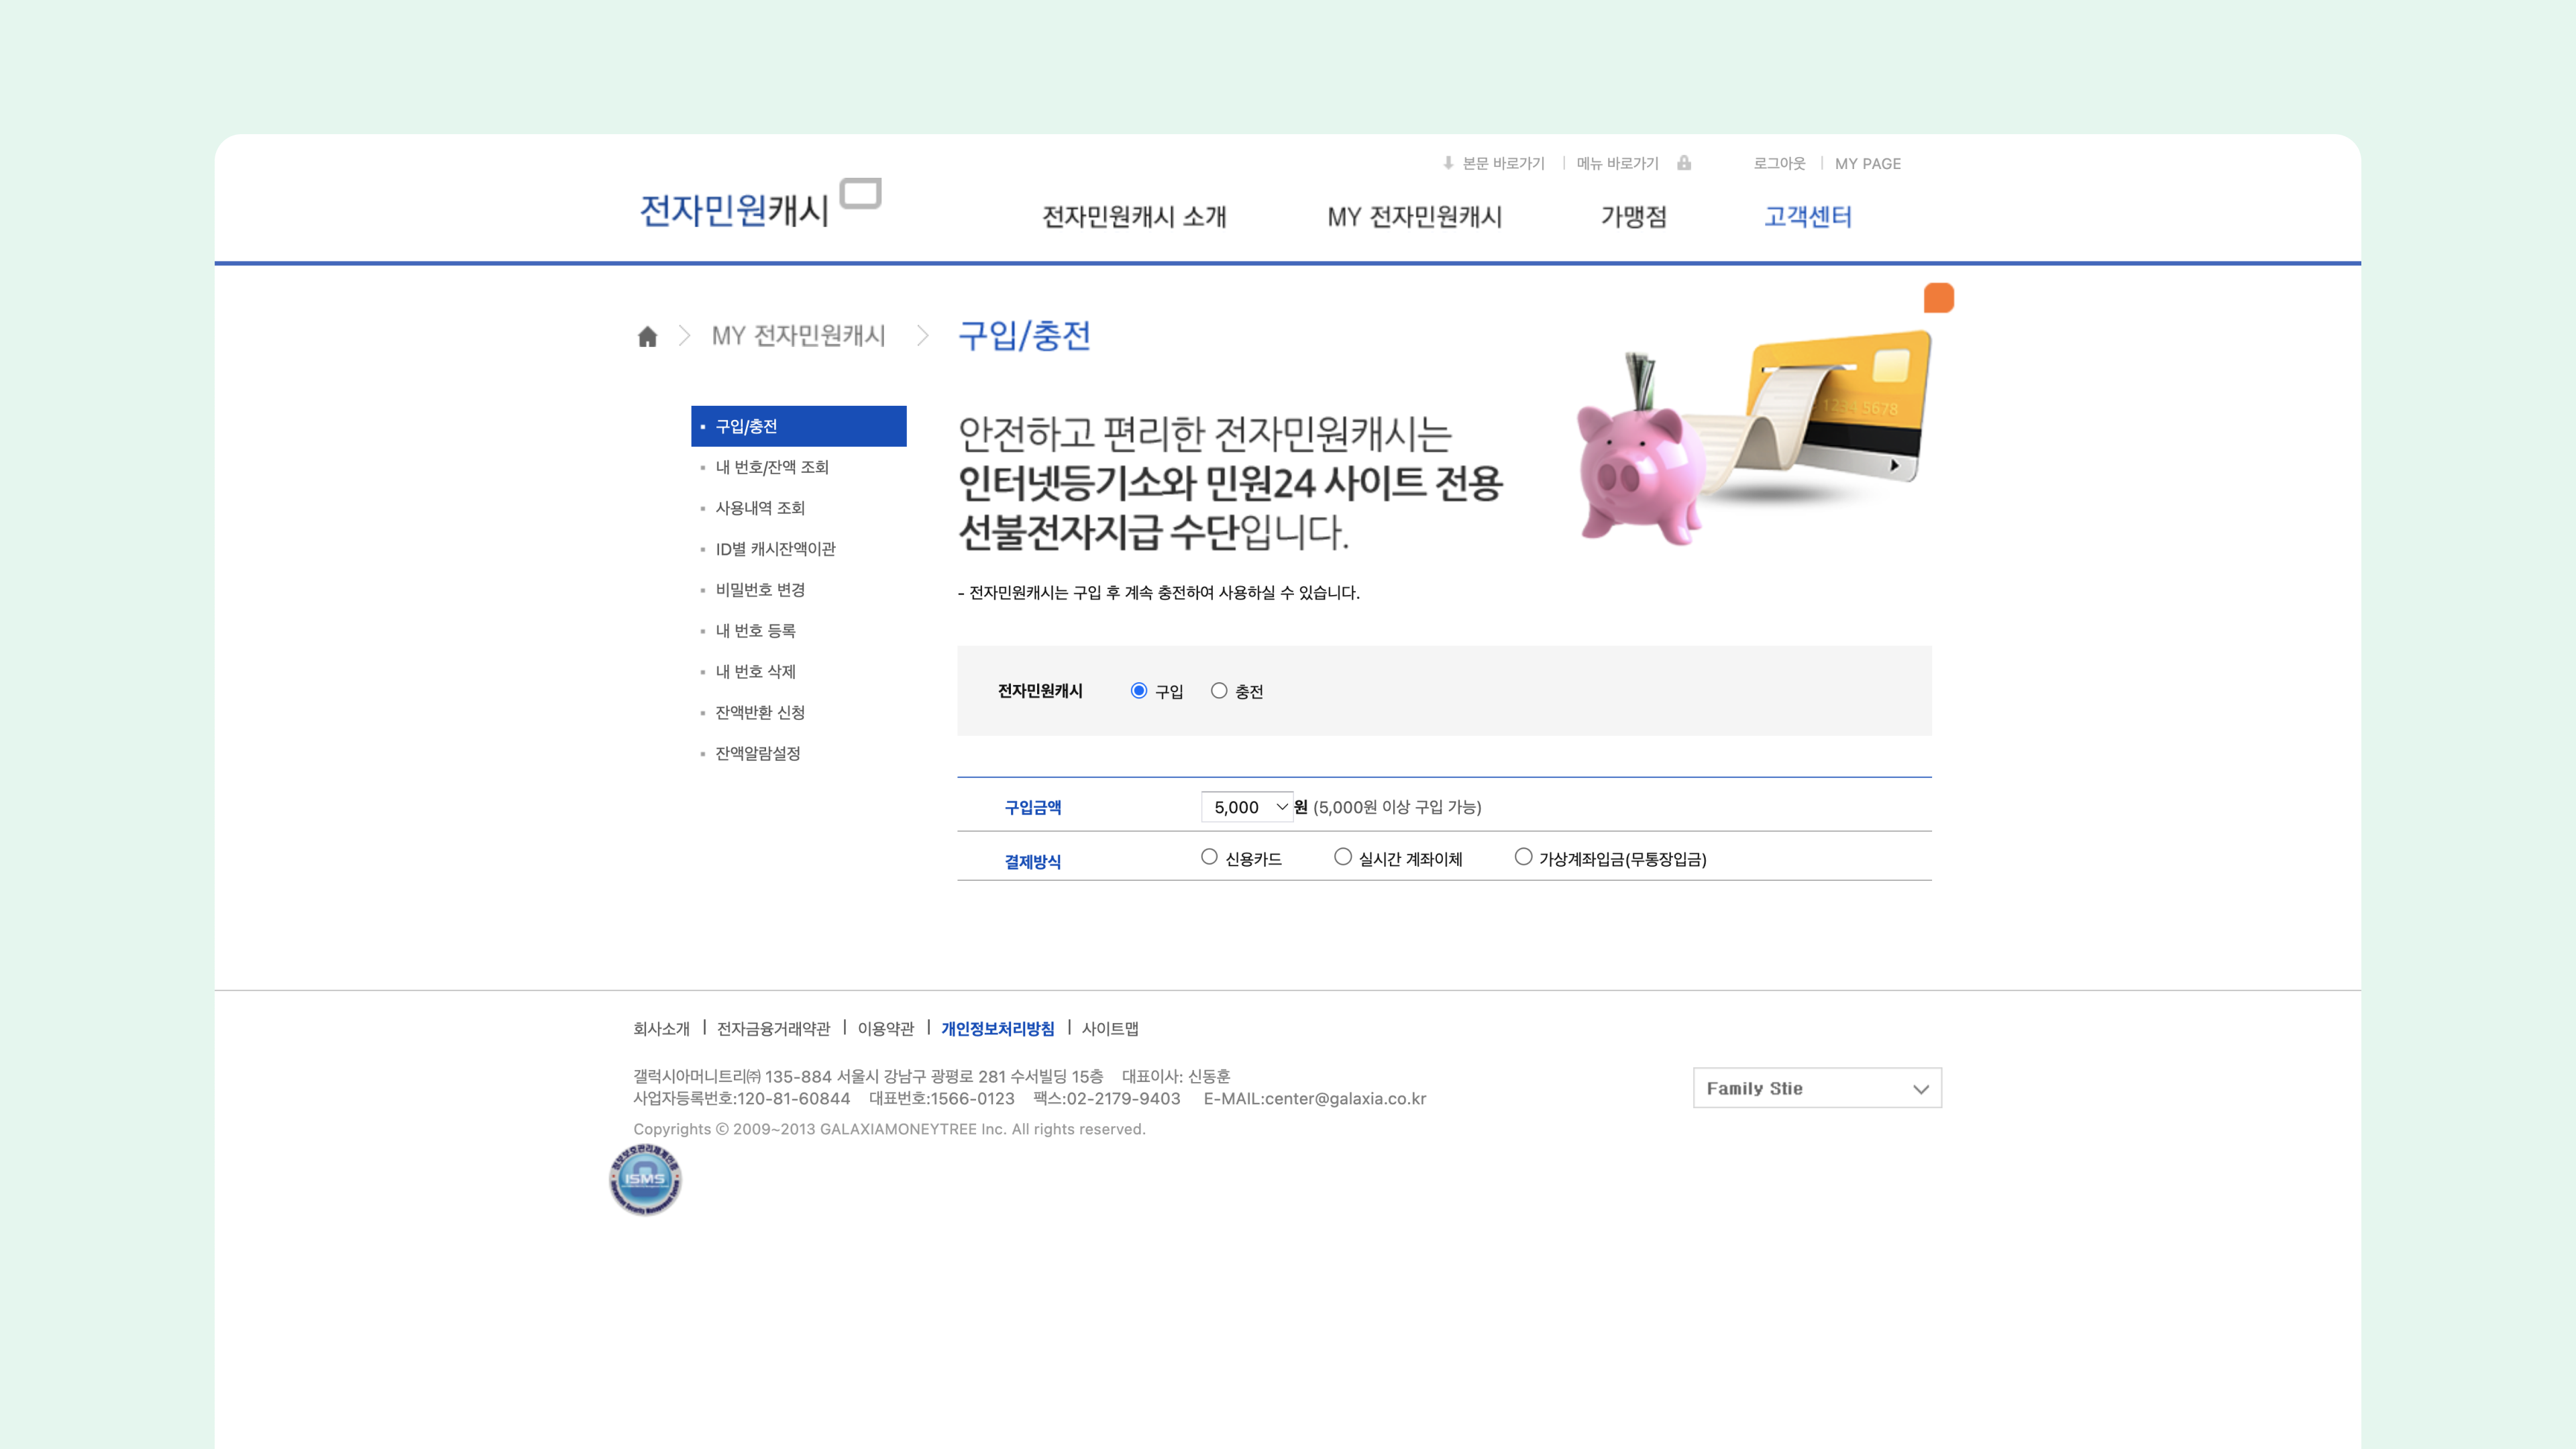Open 내 번호/잔액 조회 in sidebar
This screenshot has height=1449, width=2576.
click(771, 467)
